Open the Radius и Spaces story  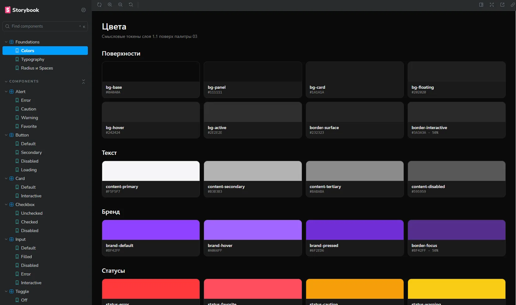45,68
